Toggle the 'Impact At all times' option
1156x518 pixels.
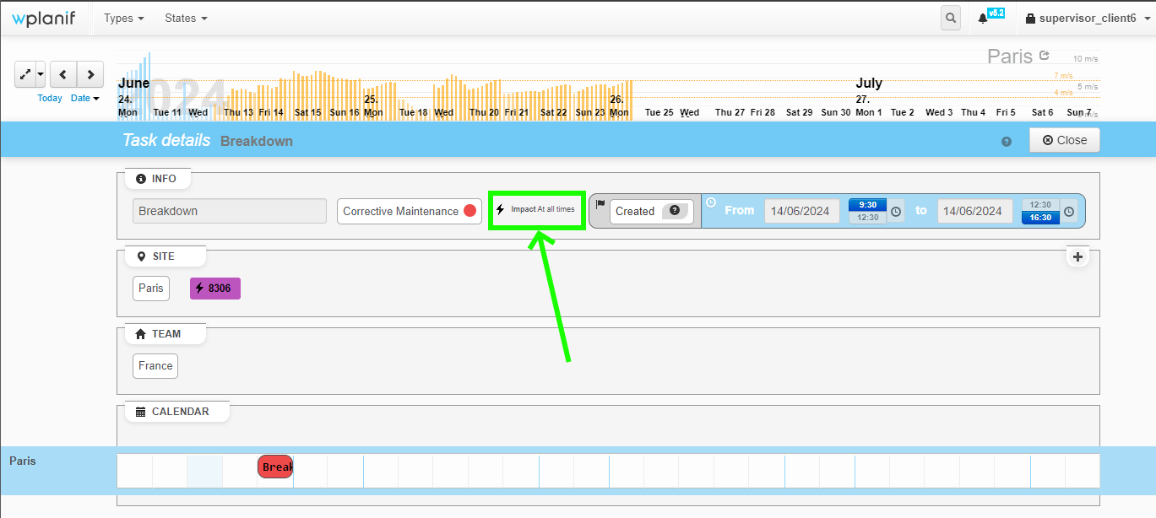(536, 210)
